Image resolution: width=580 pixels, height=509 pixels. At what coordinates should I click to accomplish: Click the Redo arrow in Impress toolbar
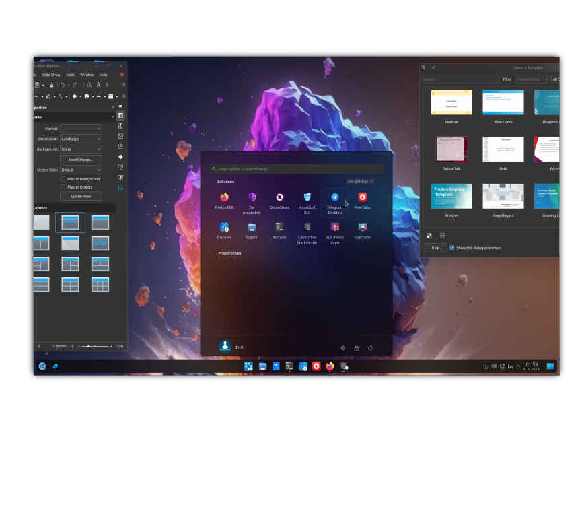[x=74, y=85]
